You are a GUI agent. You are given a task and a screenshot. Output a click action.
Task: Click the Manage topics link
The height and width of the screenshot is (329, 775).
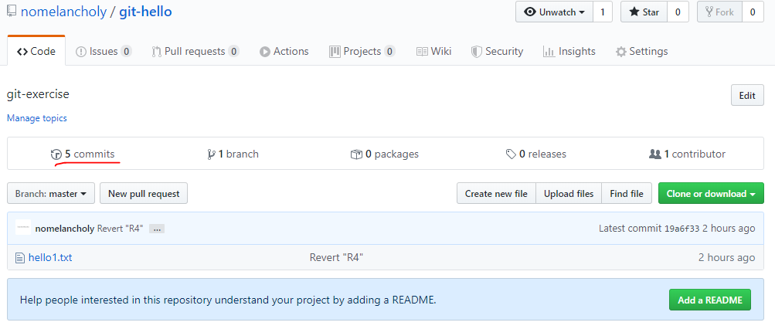[x=36, y=118]
